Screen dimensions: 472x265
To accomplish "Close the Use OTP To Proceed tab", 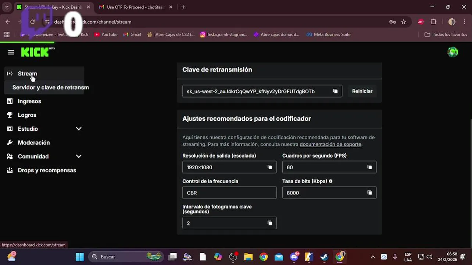I will pyautogui.click(x=170, y=7).
